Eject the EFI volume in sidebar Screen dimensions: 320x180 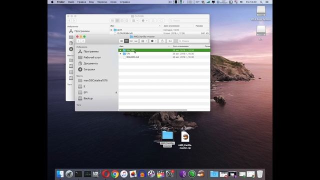pos(116,92)
